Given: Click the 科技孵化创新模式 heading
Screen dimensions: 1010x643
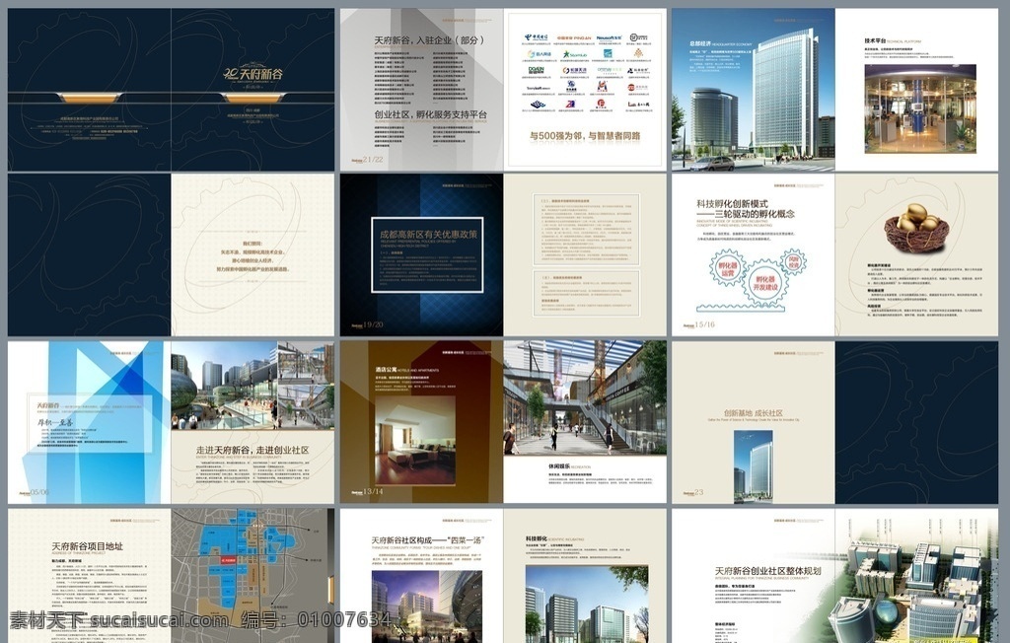Looking at the screenshot, I should point(732,203).
